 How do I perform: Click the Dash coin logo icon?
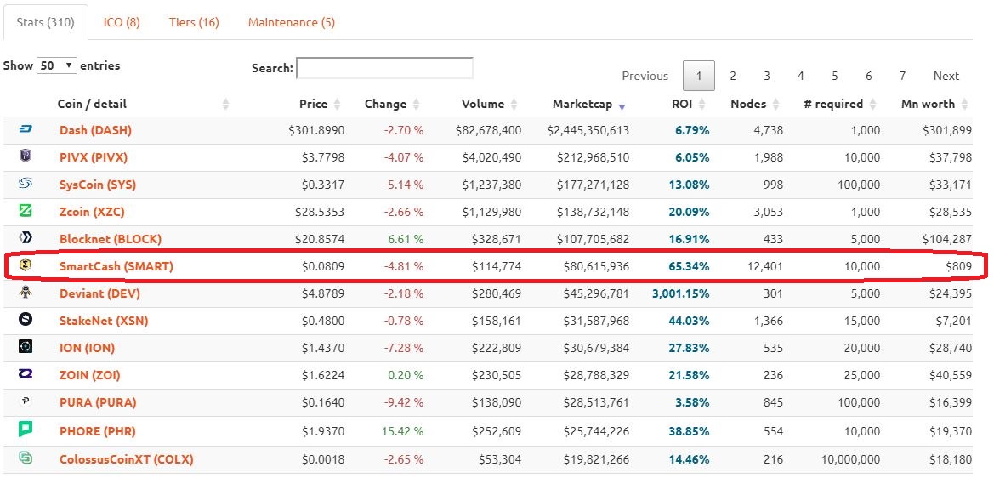[x=26, y=129]
